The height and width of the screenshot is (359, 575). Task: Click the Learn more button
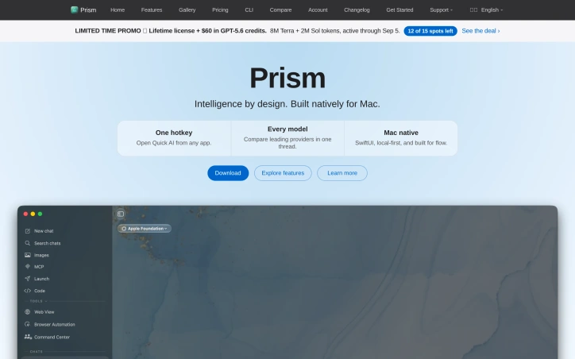click(x=342, y=173)
